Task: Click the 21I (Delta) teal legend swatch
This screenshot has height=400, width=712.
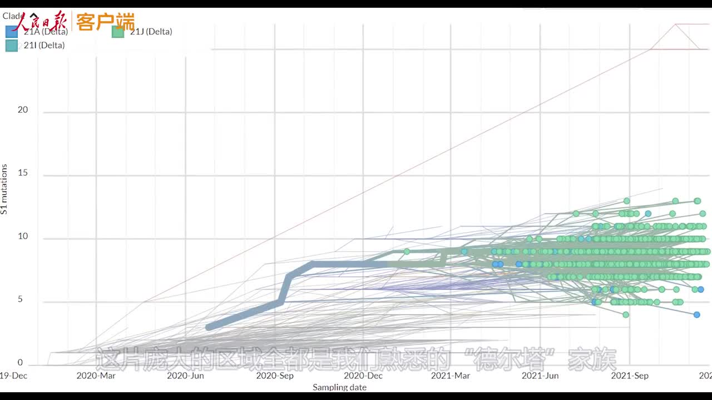Action: [x=12, y=46]
